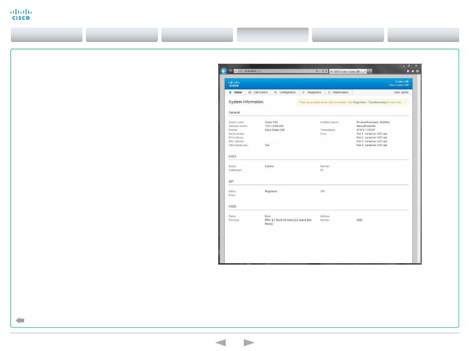469x351 pixels.
Task: Click the 'SIP' section heading
Action: [x=231, y=182]
